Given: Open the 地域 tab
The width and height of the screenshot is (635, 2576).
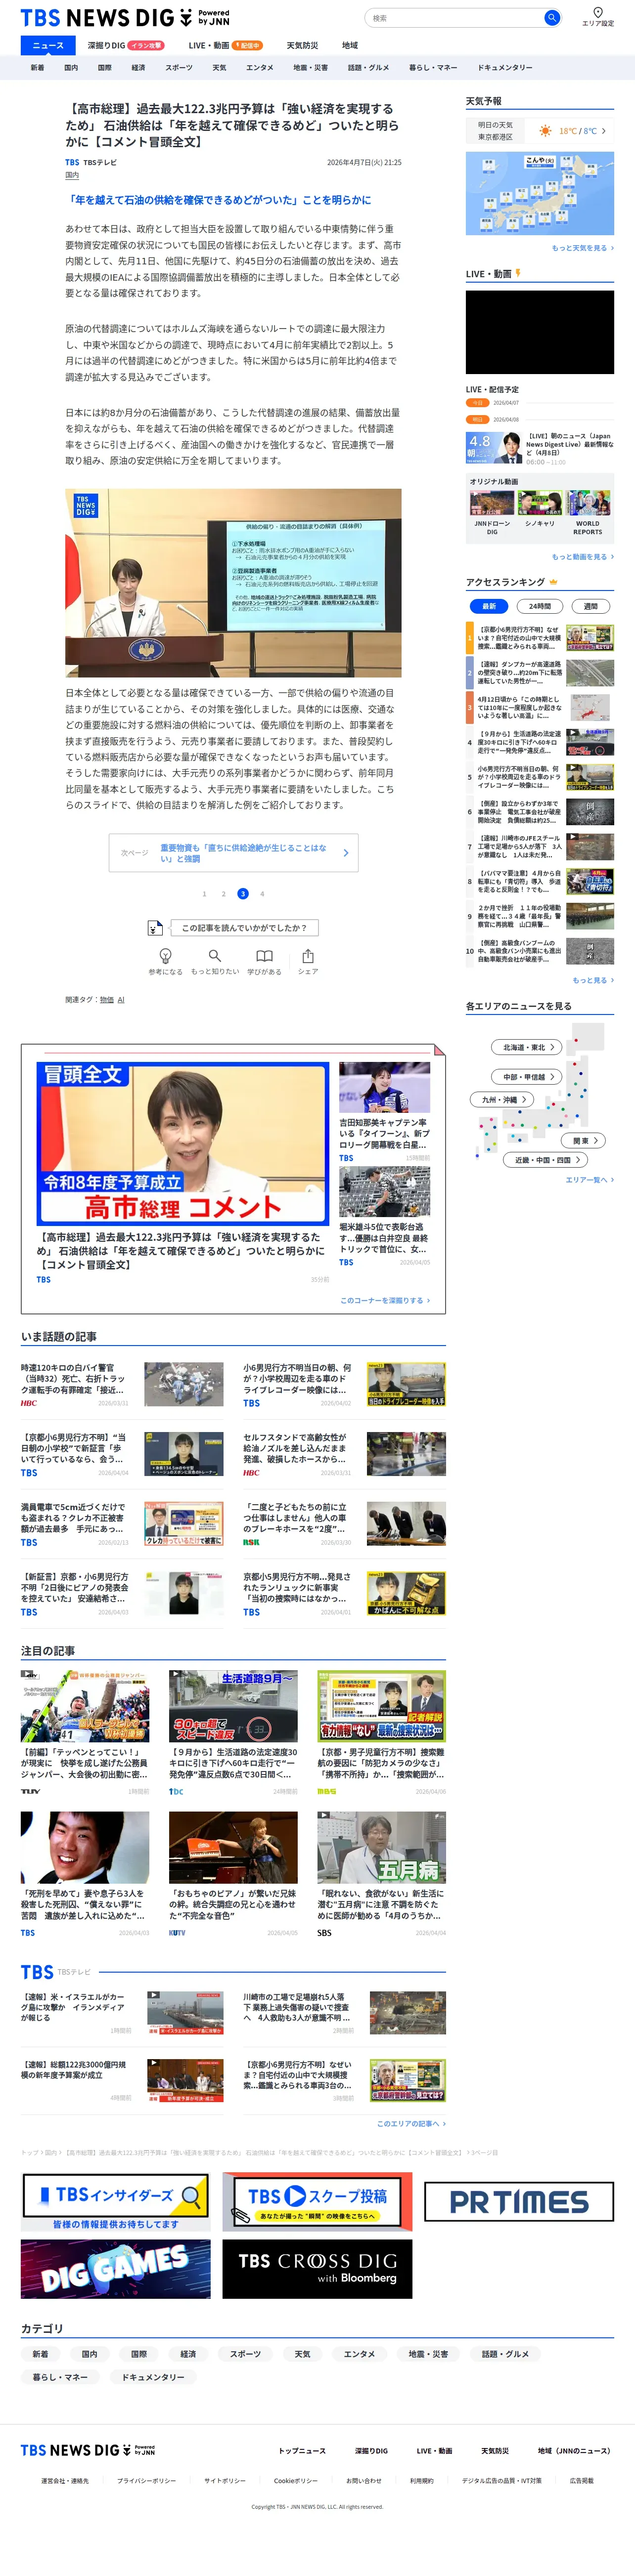Looking at the screenshot, I should pos(350,45).
